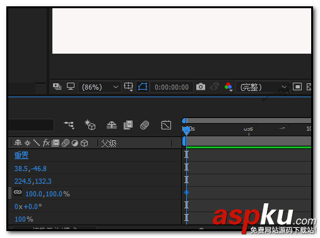Enable Motion Blur for layers icon
The image size is (320, 238).
pyautogui.click(x=145, y=125)
